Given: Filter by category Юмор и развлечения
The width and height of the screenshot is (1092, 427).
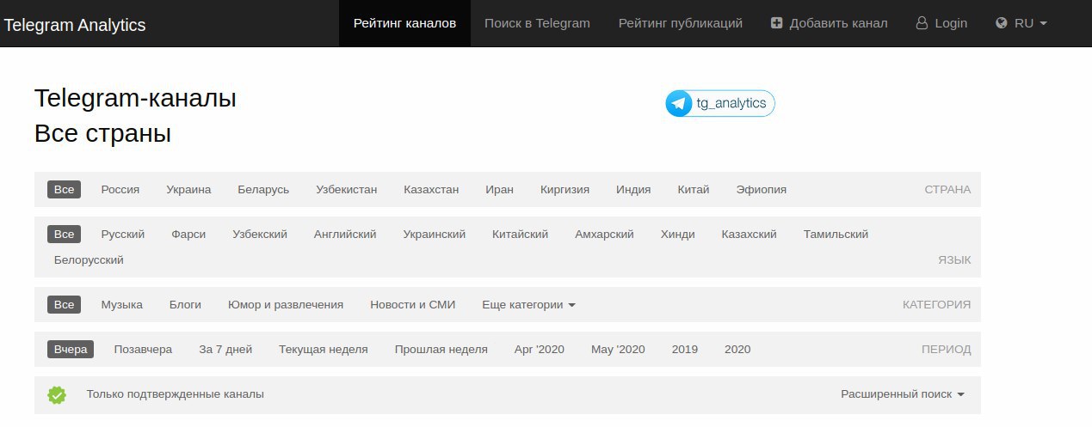Looking at the screenshot, I should 286,304.
